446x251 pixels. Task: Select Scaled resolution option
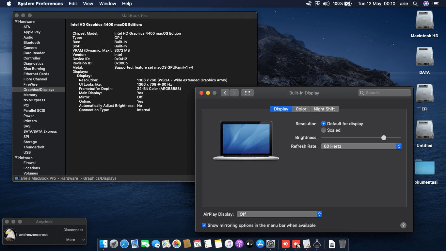pos(324,130)
